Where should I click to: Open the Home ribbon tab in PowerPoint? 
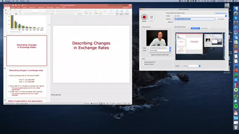click(7, 7)
